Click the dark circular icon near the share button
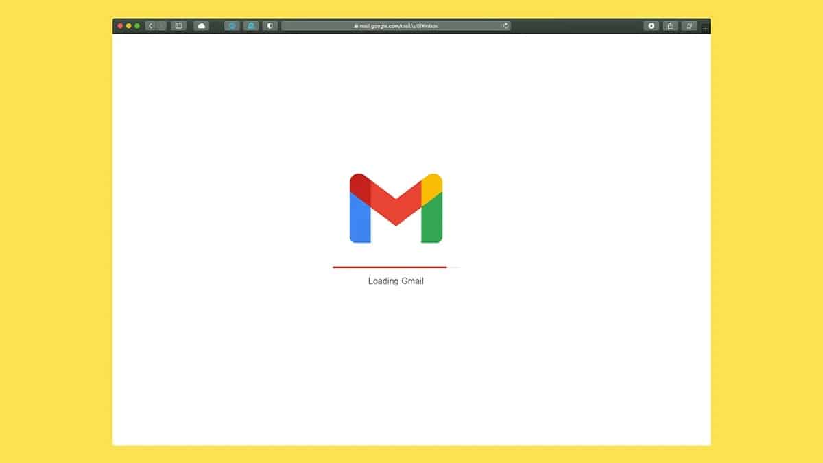The height and width of the screenshot is (463, 823). click(x=650, y=25)
